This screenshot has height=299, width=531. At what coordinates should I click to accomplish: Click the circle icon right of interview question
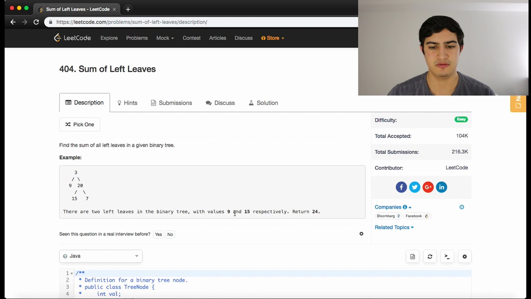tap(361, 234)
